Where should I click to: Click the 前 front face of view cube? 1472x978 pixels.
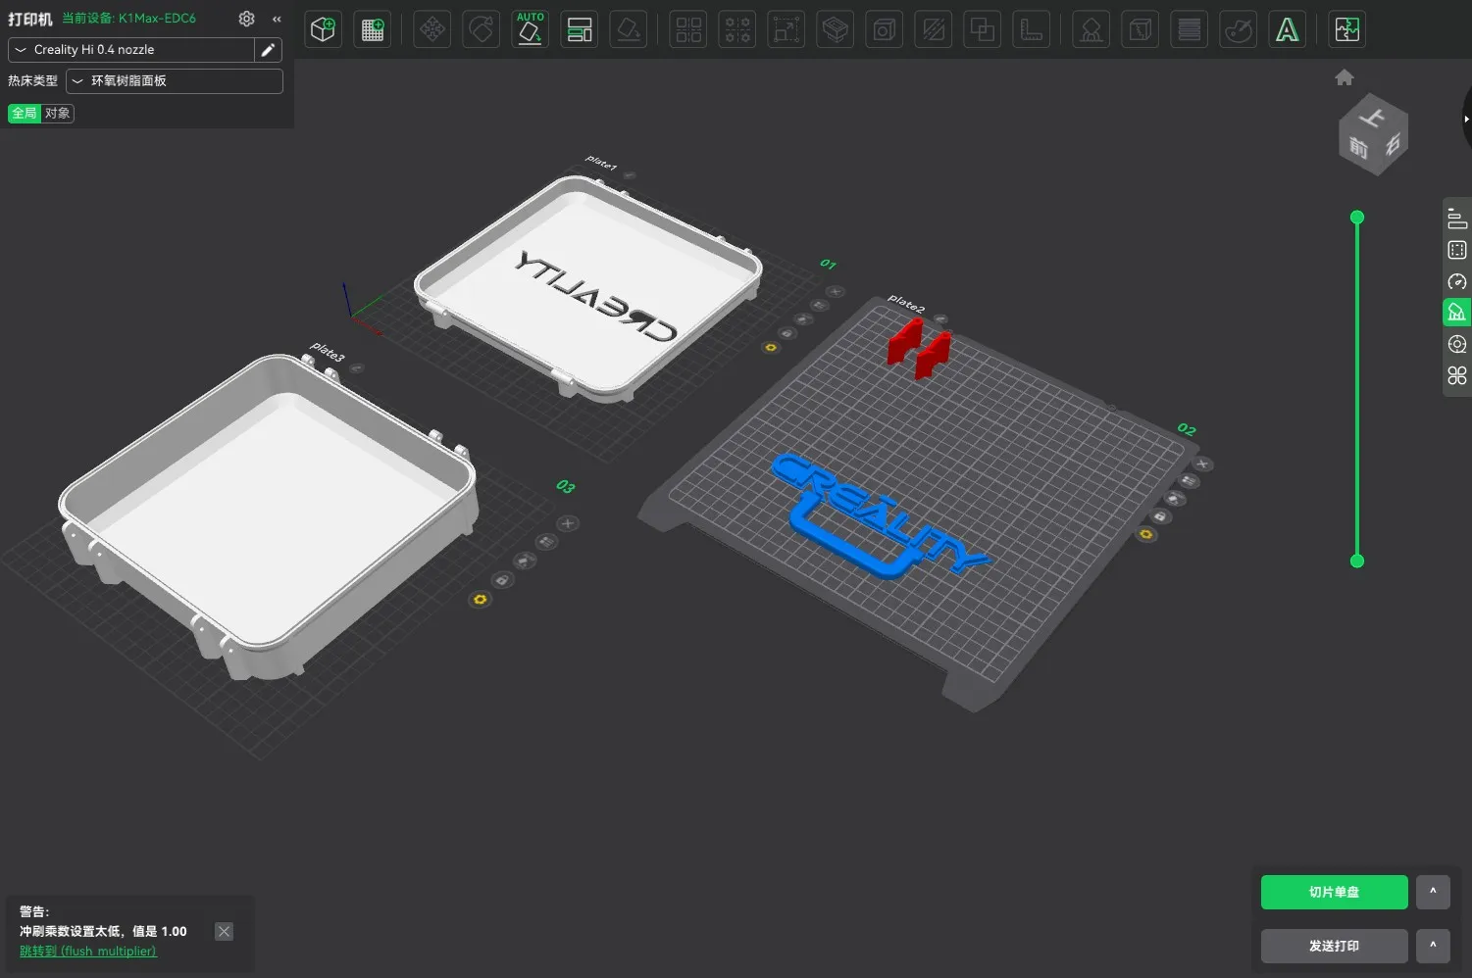tap(1358, 148)
